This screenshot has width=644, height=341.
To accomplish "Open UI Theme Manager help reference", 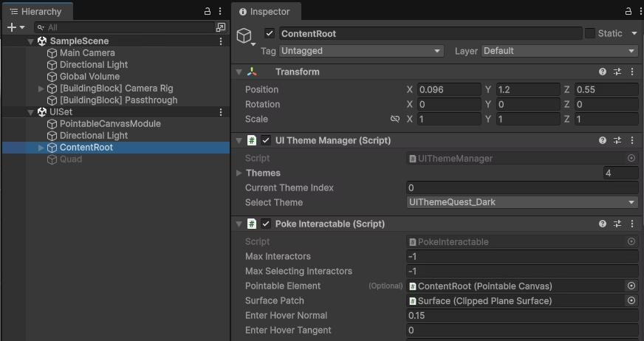I will [x=603, y=140].
